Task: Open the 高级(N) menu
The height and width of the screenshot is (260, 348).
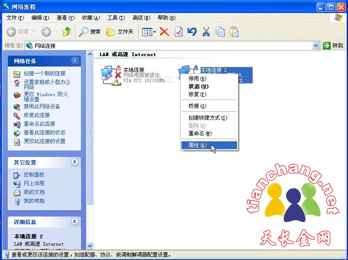Action: tap(141, 18)
